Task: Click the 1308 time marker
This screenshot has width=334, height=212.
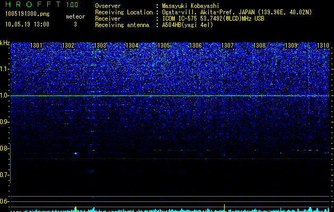Action: 259,46
